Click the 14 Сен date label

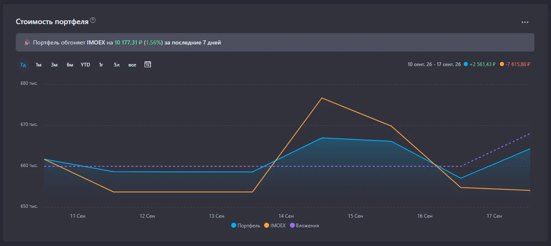[286, 216]
